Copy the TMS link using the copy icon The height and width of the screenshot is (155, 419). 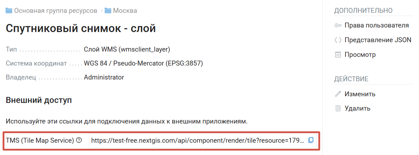[x=310, y=140]
